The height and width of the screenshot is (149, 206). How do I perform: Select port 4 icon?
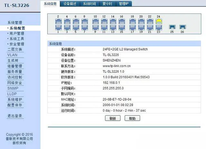(67, 21)
